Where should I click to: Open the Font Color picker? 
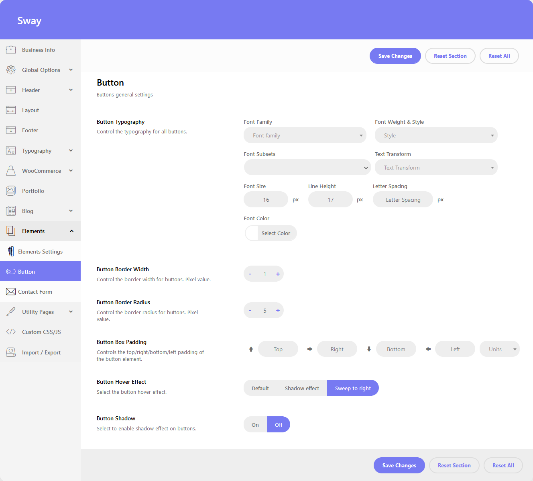(x=271, y=233)
